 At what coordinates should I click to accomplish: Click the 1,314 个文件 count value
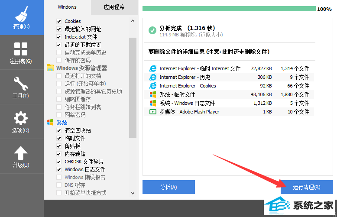pos(295,68)
